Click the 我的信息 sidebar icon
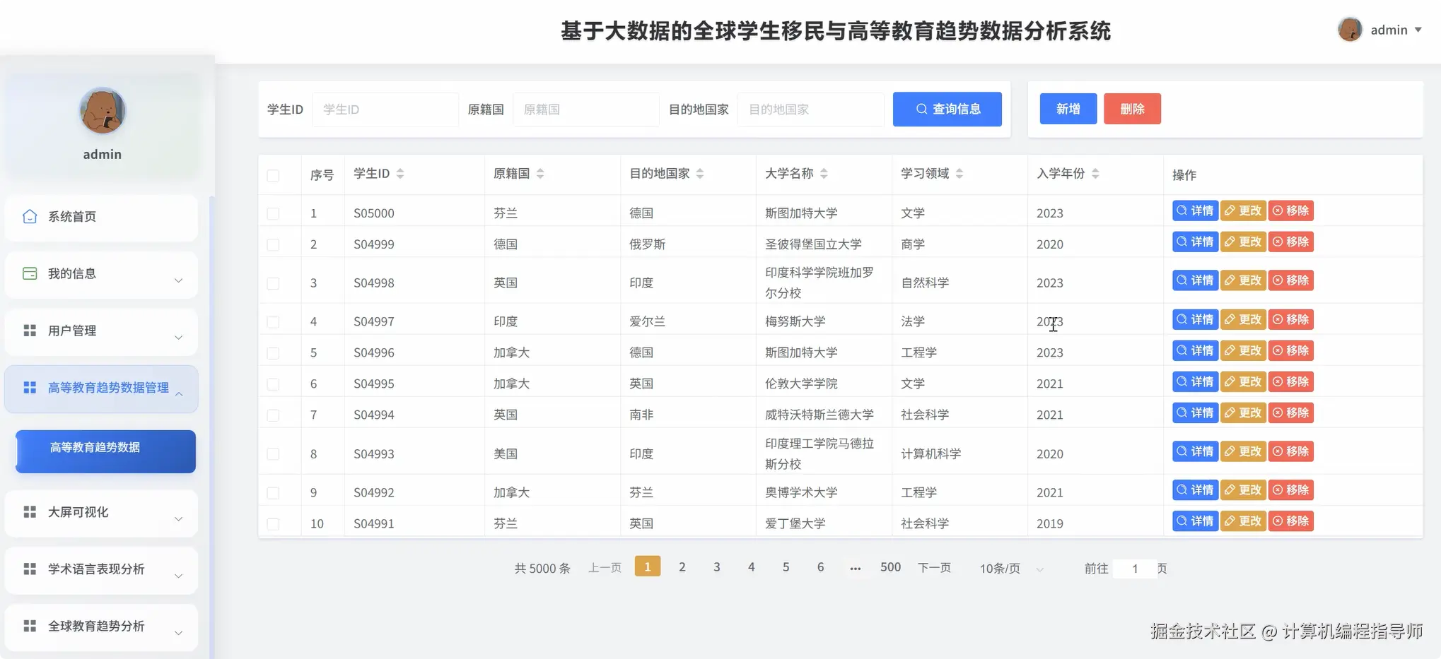 30,274
